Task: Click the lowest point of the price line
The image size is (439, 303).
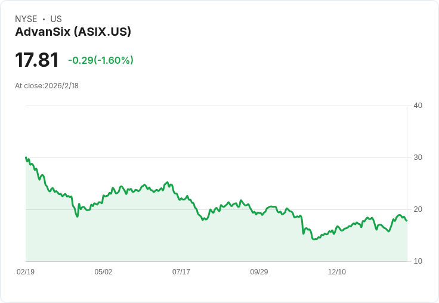Action: pos(314,239)
